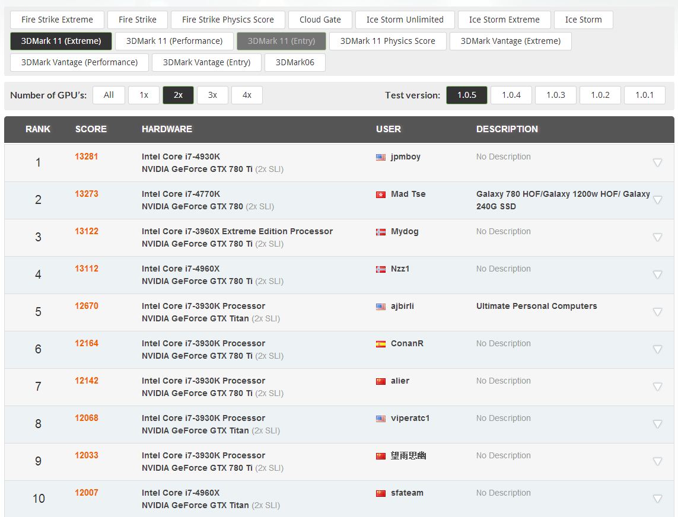Open the Fire Strike benchmark tab
Screen dimensions: 678x517
[138, 20]
